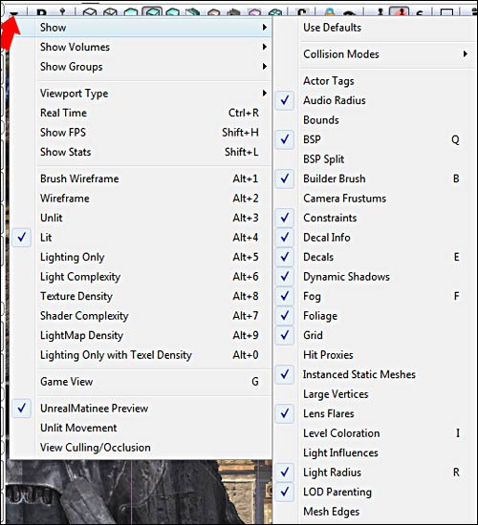Enable the Hit Proxies show flag
478x525 pixels.
pyautogui.click(x=376, y=355)
